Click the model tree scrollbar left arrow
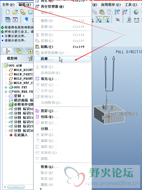 click(x=5, y=187)
